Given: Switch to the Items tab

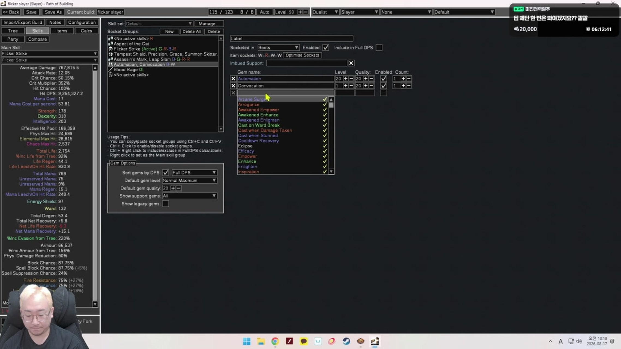Looking at the screenshot, I should (62, 31).
